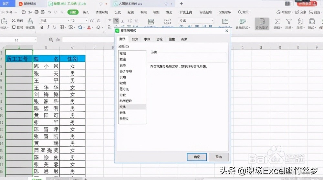Click the dialog's OK confirm button
The image size is (323, 180).
(197, 157)
